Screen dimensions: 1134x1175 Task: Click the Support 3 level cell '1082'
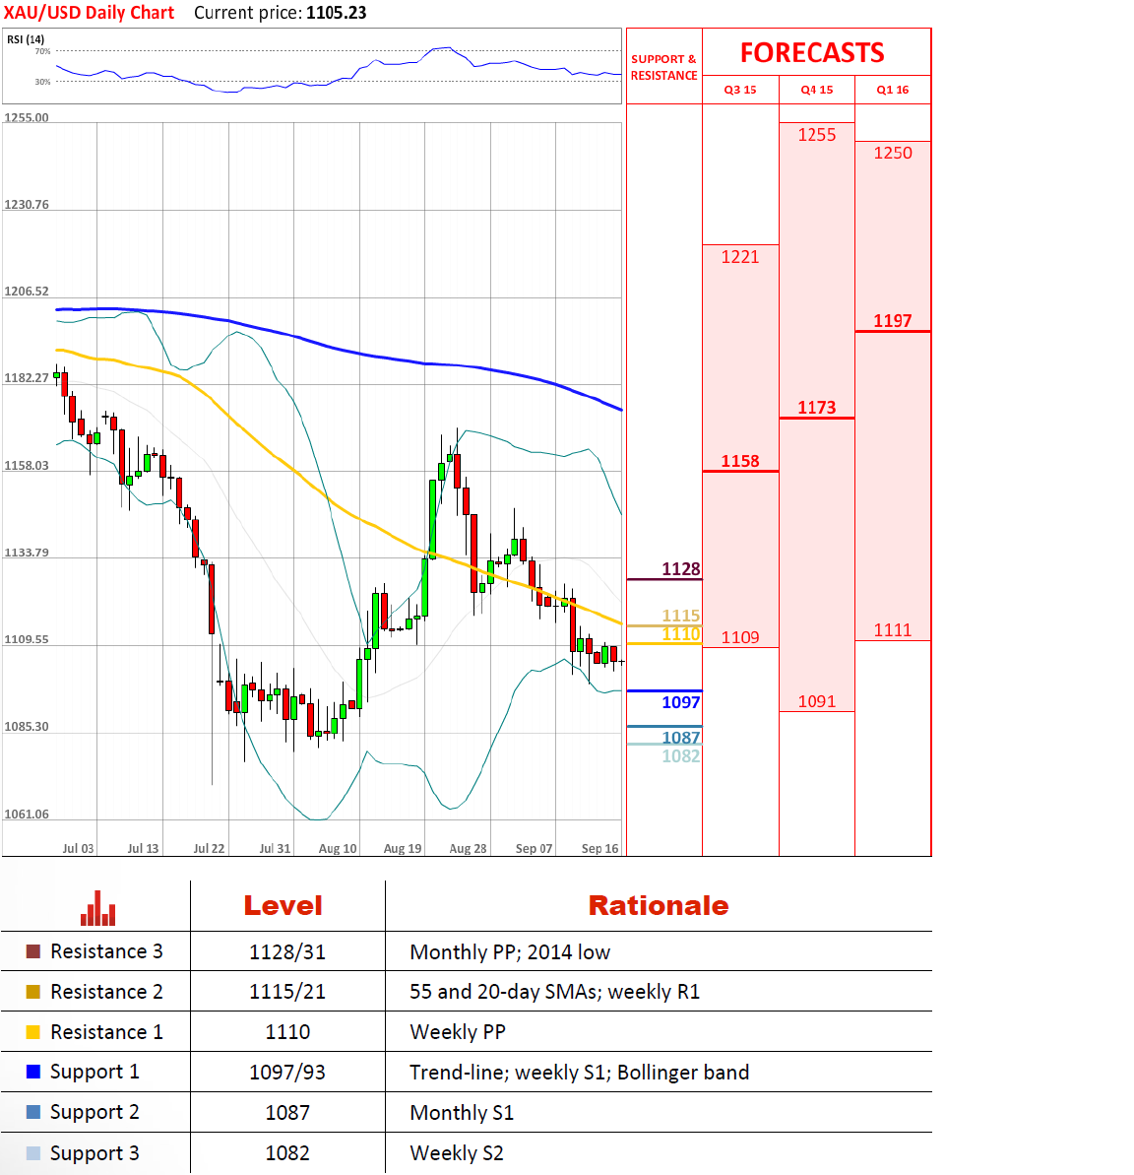point(287,1153)
